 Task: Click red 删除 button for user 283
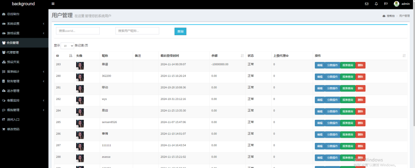pyautogui.click(x=360, y=65)
